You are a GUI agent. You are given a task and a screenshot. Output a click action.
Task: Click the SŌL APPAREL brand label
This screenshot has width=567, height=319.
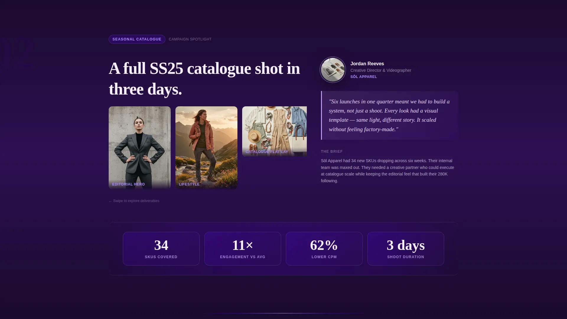(x=364, y=77)
